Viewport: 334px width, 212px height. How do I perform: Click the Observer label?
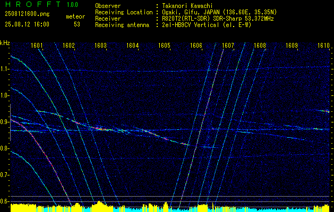(x=108, y=6)
